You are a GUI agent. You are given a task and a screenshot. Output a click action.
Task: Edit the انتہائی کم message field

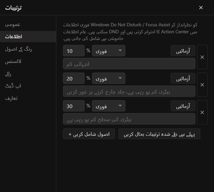click(x=129, y=64)
